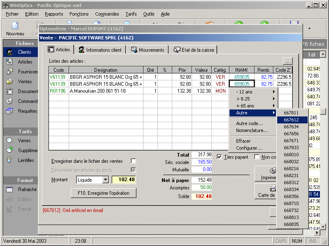Open Verres in the Tarifs section

24,141
